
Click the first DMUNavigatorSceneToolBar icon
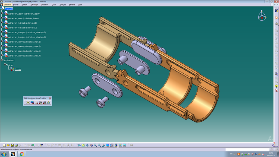[x=28, y=103]
